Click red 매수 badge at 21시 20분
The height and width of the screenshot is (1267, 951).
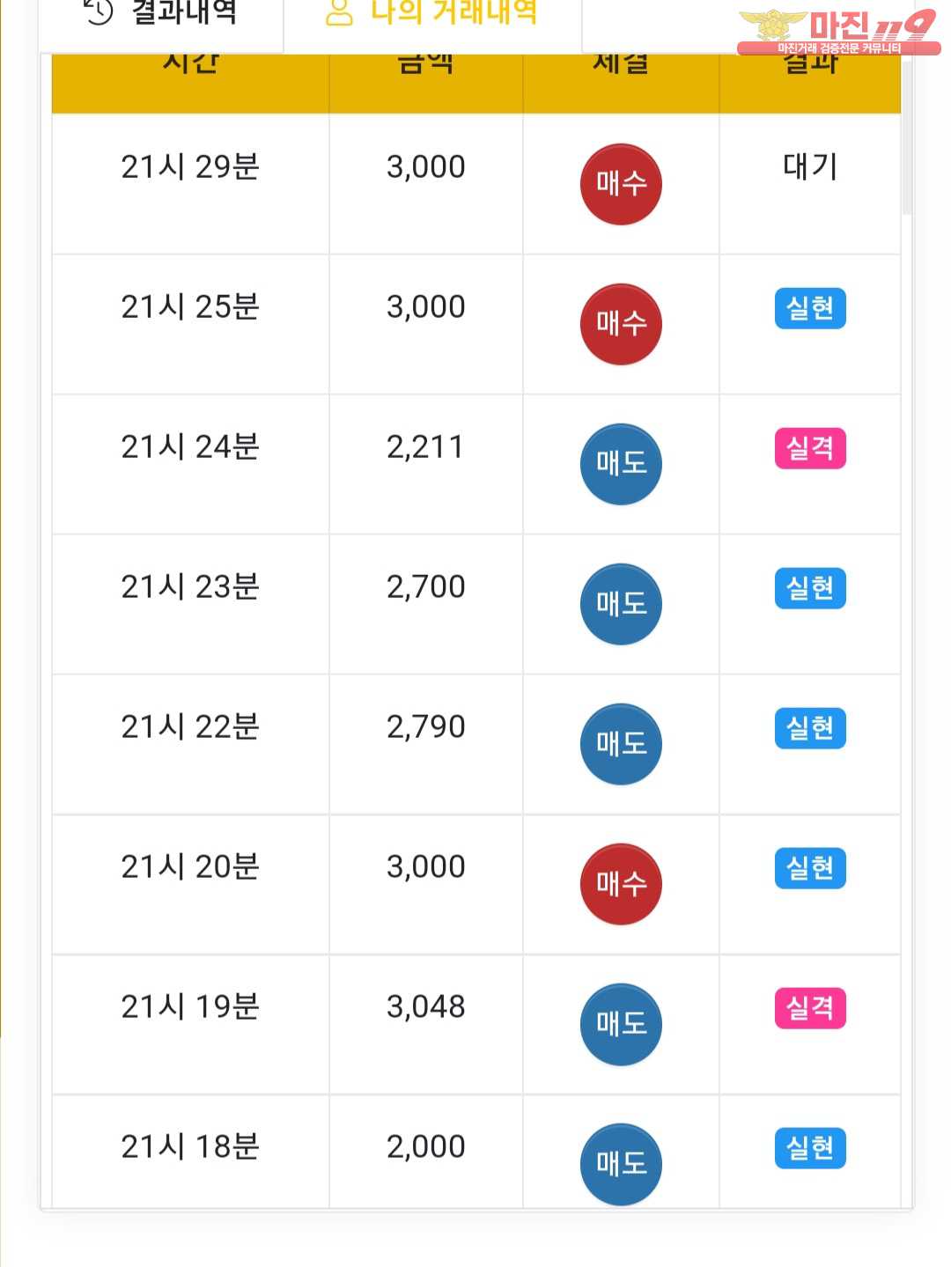[621, 884]
